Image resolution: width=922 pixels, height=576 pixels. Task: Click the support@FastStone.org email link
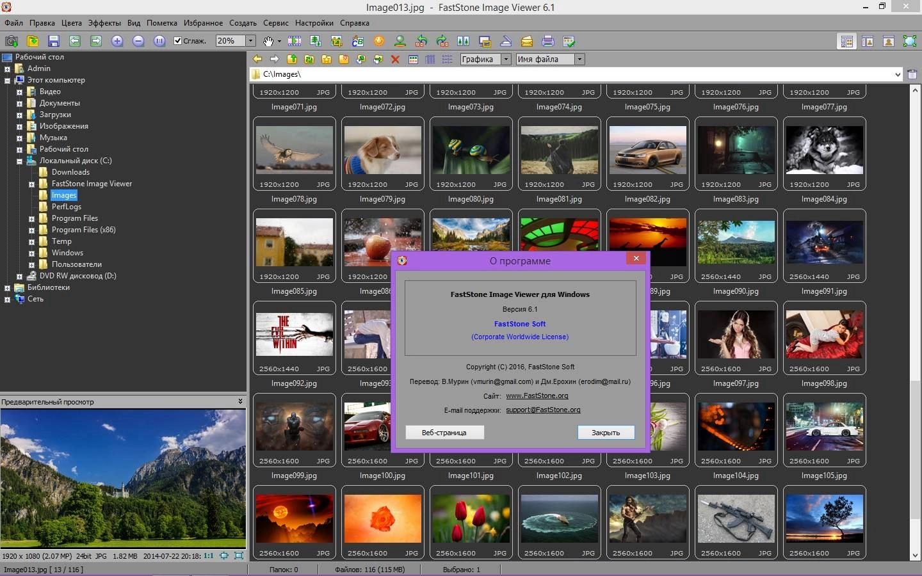543,410
